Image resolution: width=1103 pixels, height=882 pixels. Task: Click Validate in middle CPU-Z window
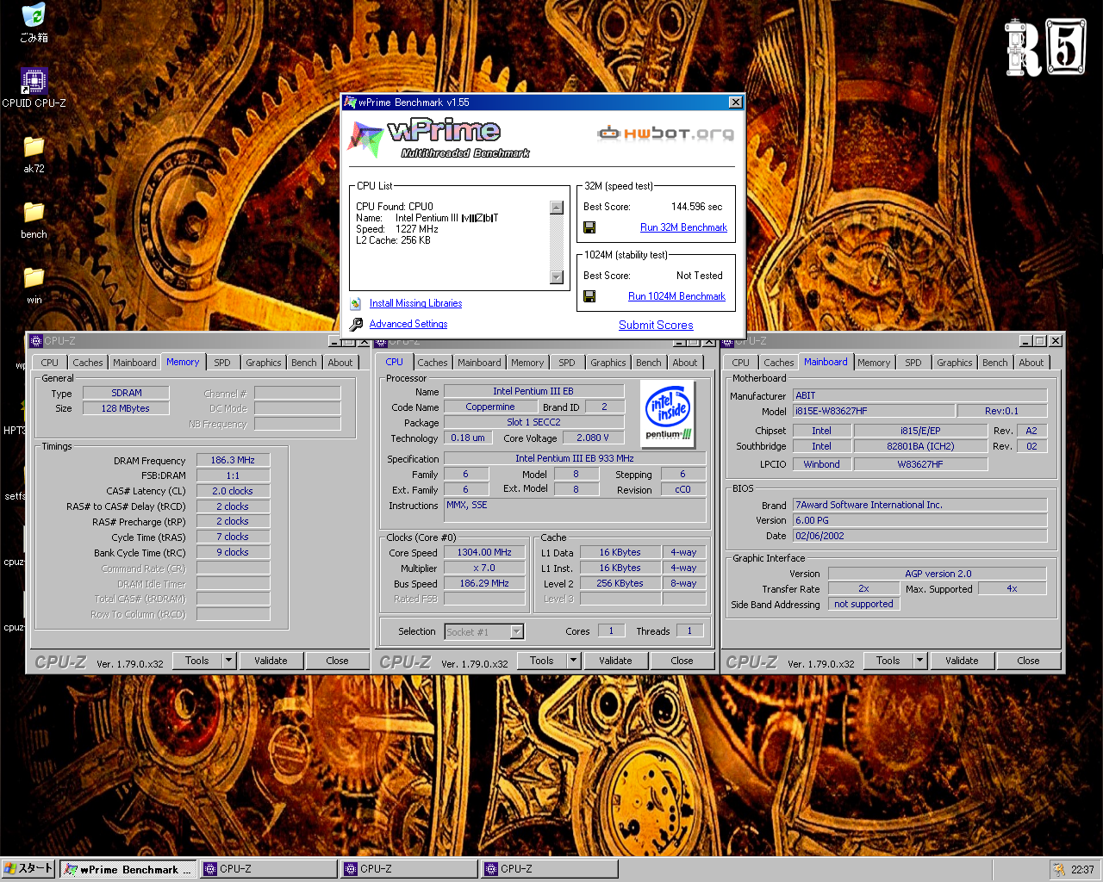click(615, 661)
